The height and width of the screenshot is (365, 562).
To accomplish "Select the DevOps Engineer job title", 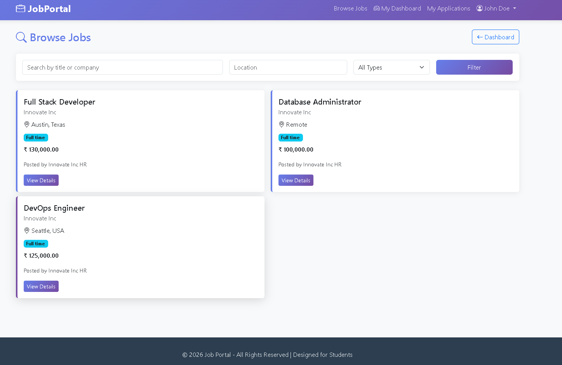I will 54,208.
